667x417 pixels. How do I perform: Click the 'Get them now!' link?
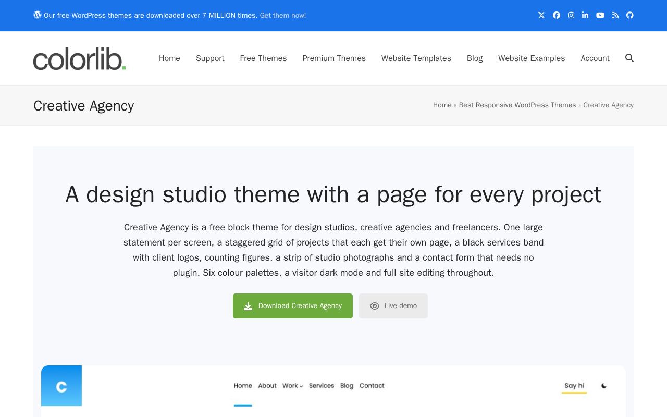(283, 16)
